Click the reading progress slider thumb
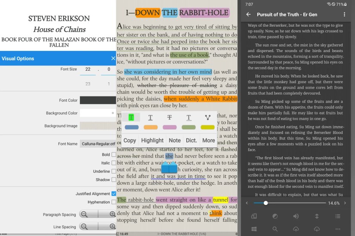 [x=266, y=203]
